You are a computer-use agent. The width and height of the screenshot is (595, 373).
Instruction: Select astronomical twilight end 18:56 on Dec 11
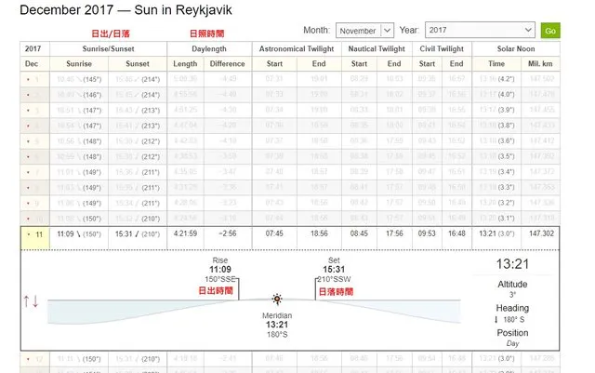(319, 233)
